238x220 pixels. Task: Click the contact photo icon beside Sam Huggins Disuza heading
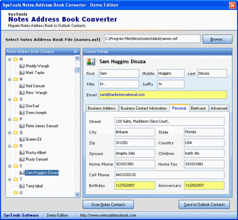[x=90, y=61]
